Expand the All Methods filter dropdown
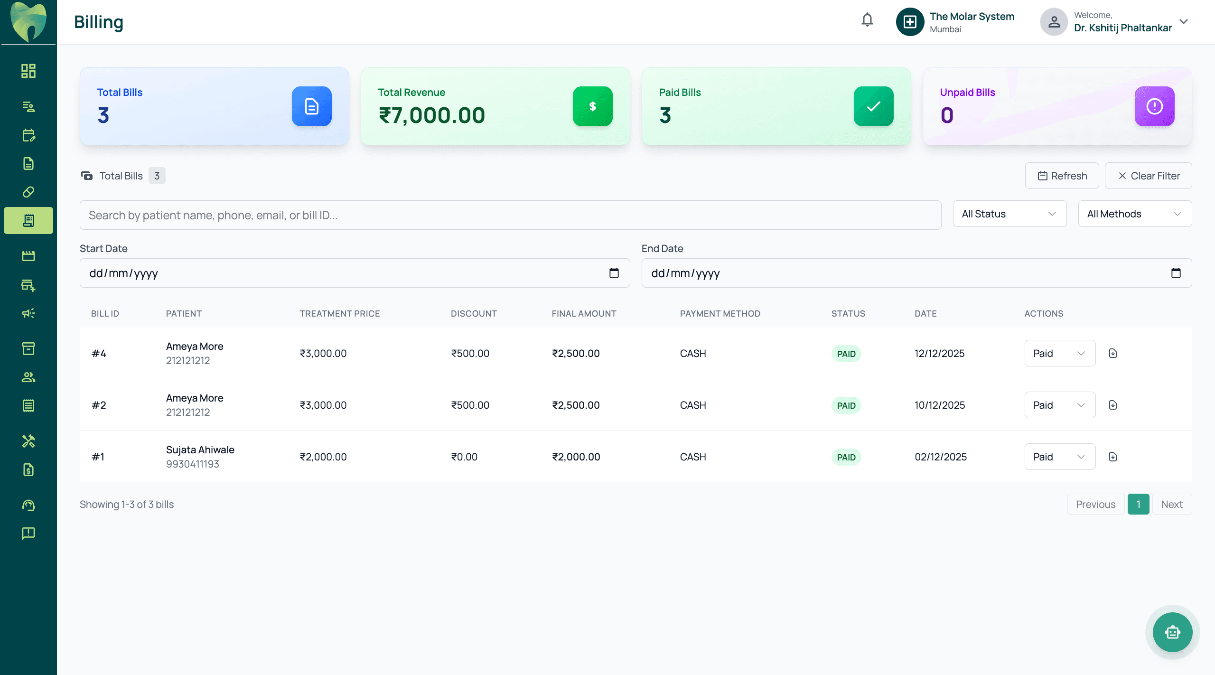The width and height of the screenshot is (1215, 675). pyautogui.click(x=1134, y=214)
